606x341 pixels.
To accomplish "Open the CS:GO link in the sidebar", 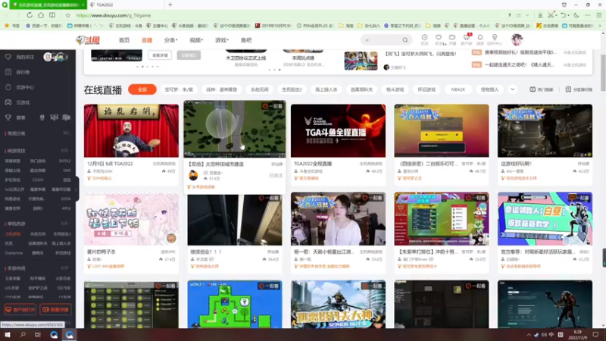I will (x=37, y=180).
